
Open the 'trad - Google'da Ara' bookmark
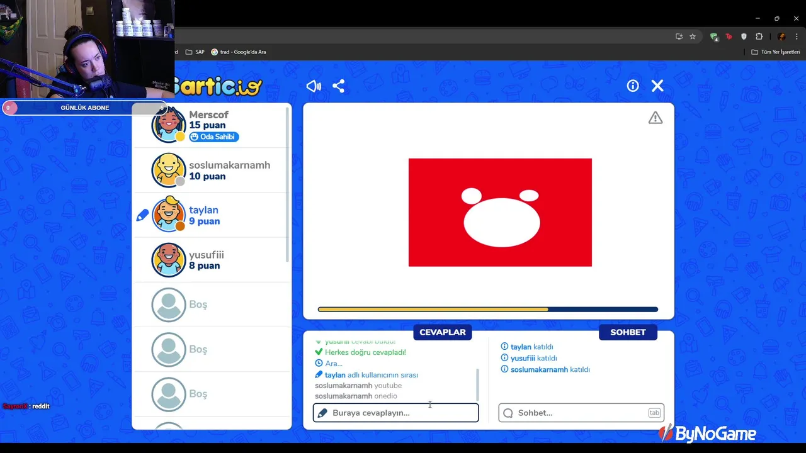[239, 52]
